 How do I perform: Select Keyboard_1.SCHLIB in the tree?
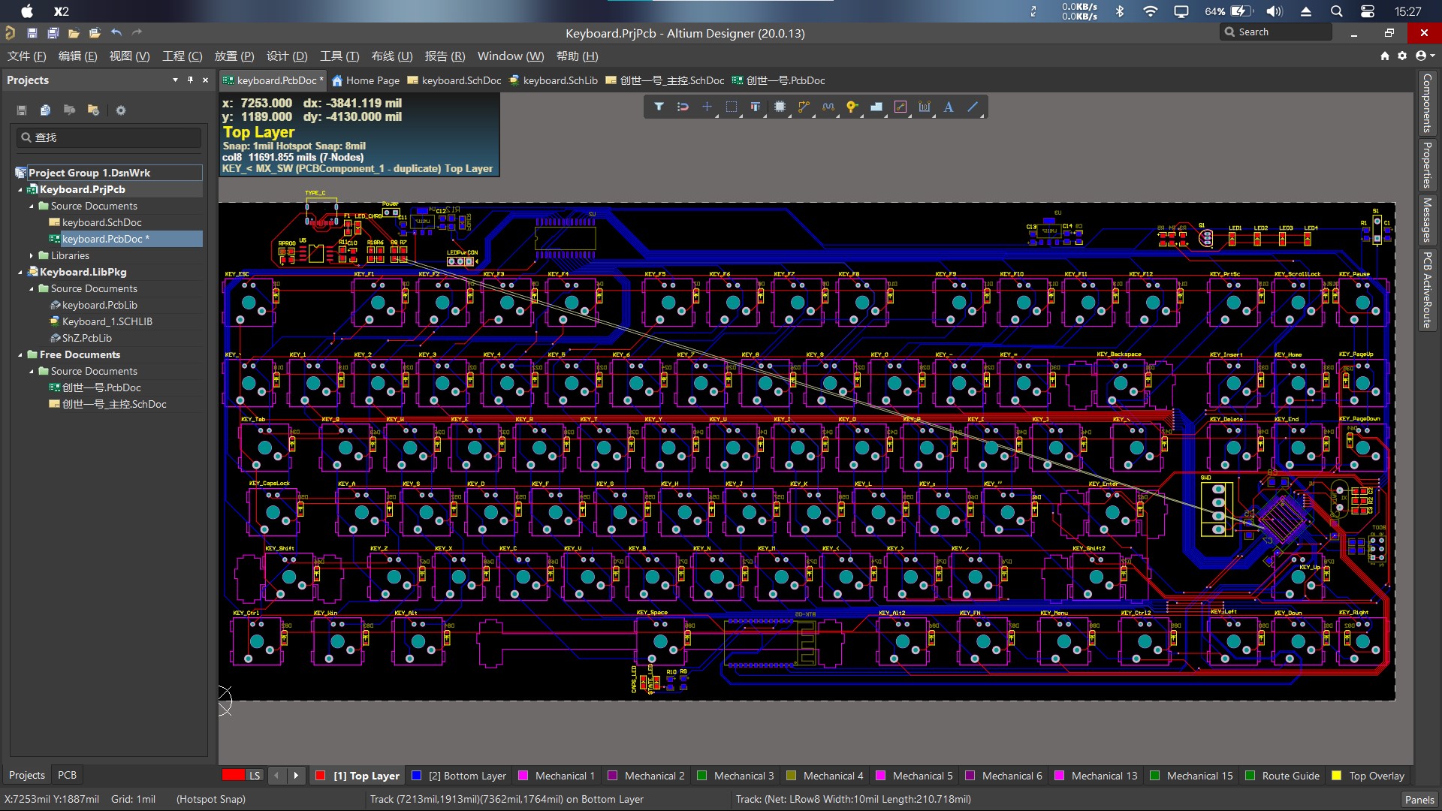coord(107,321)
